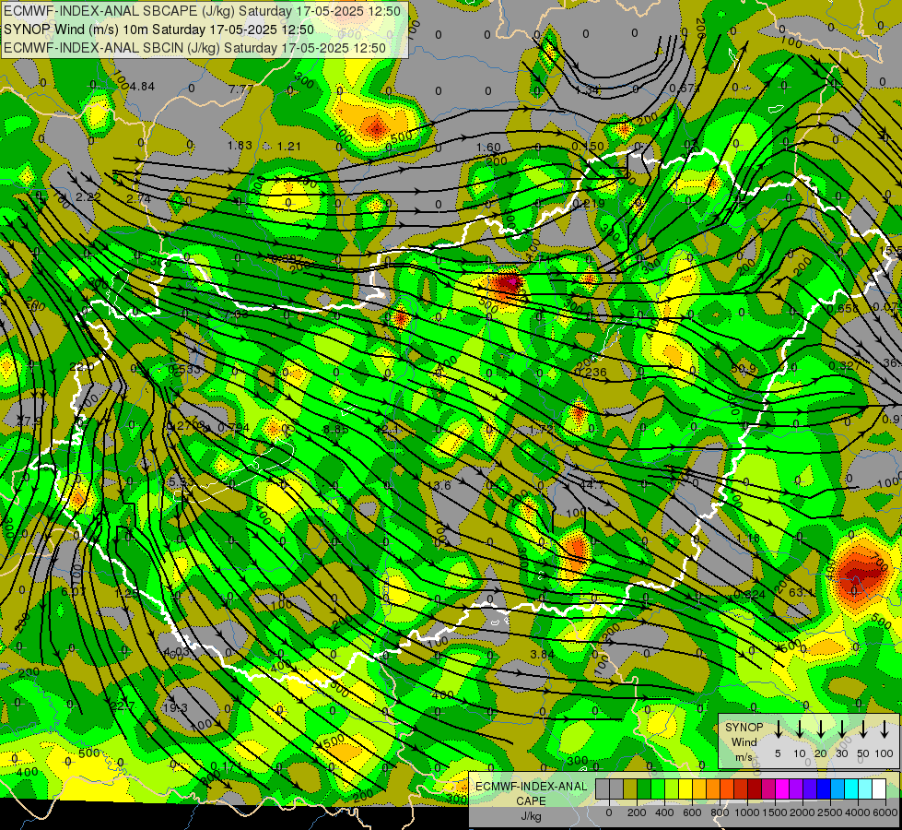The width and height of the screenshot is (902, 830).
Task: Click the 2.74 value on the map
Action: (138, 198)
